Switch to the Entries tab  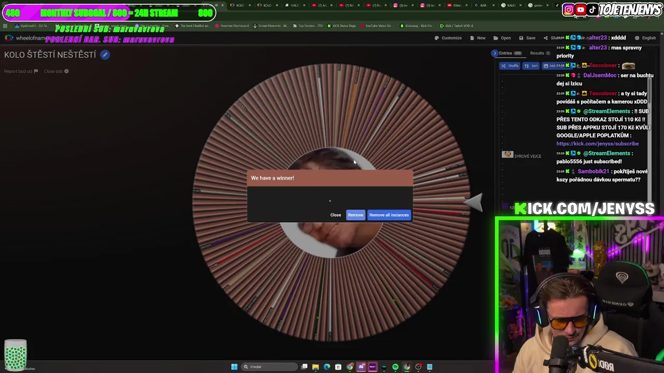(x=509, y=53)
